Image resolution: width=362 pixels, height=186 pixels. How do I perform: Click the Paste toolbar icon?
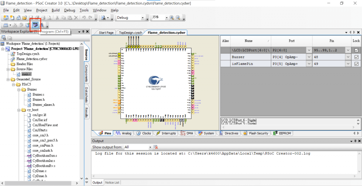tap(70, 18)
